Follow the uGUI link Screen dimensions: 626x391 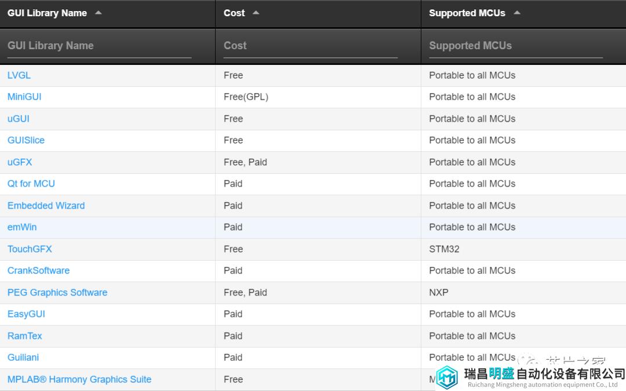(19, 119)
